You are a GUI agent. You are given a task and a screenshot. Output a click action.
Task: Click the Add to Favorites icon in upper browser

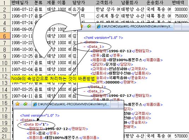click(x=89, y=26)
